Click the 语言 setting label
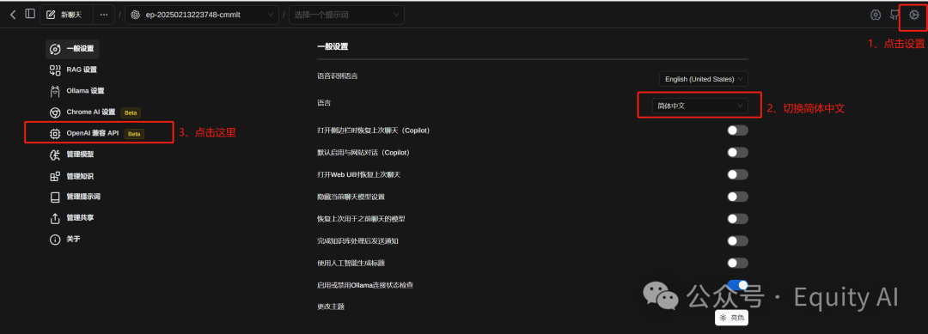Screen dimensions: 928x334 pyautogui.click(x=324, y=103)
